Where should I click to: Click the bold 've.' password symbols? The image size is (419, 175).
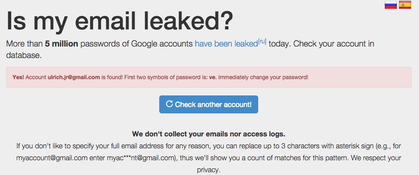coord(212,77)
